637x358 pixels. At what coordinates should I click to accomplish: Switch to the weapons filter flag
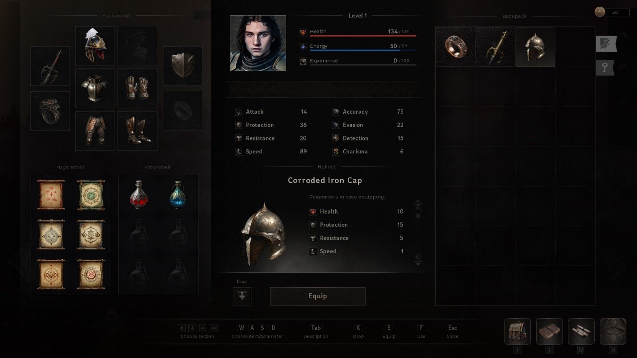[606, 44]
